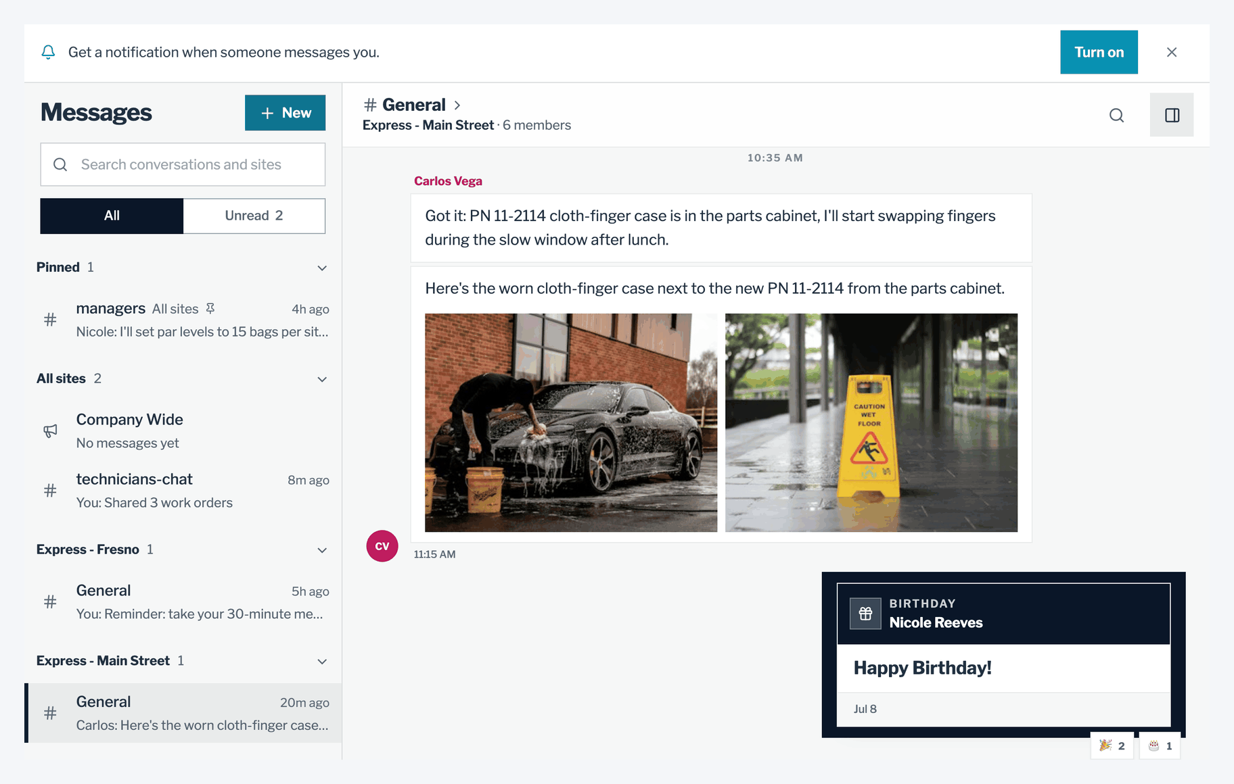Click the technicians-chat hash icon
1234x784 pixels.
coord(50,491)
